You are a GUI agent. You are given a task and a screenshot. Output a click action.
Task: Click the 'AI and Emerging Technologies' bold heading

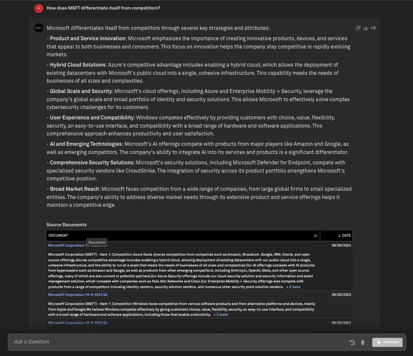pyautogui.click(x=86, y=144)
